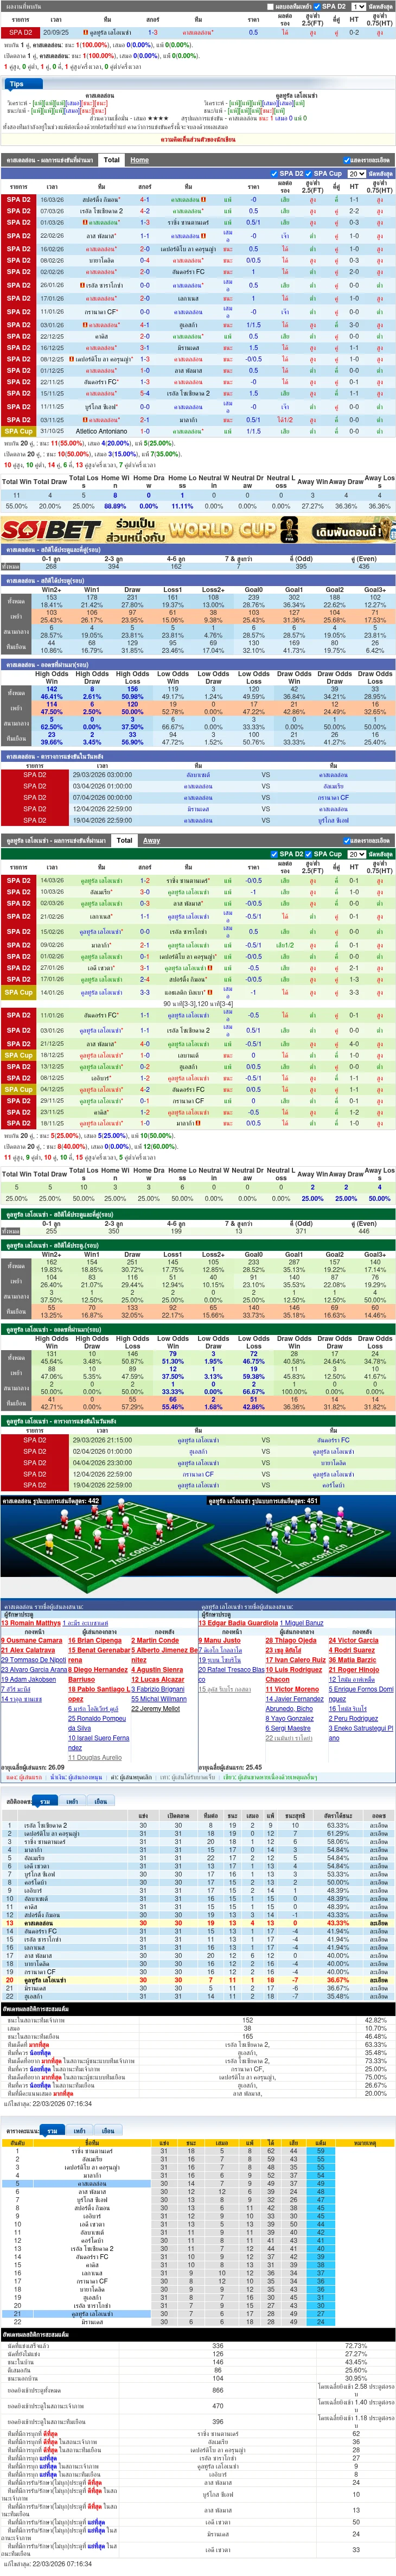Open player 55 Michal Willmann link
The height and width of the screenshot is (2576, 396).
click(x=159, y=1699)
